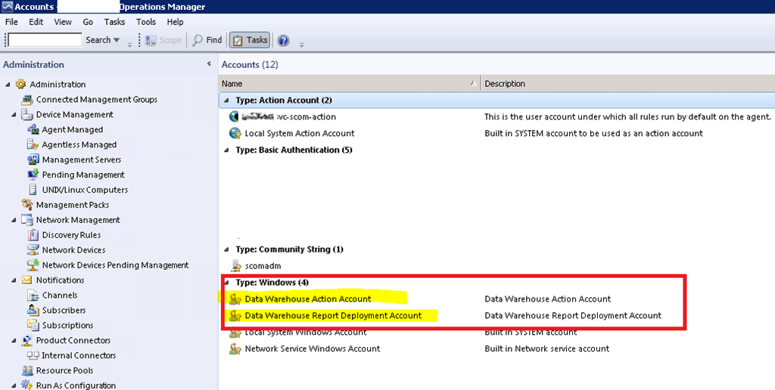Toggle the Tasks pane toolbar button
Image resolution: width=775 pixels, height=390 pixels.
tap(250, 40)
